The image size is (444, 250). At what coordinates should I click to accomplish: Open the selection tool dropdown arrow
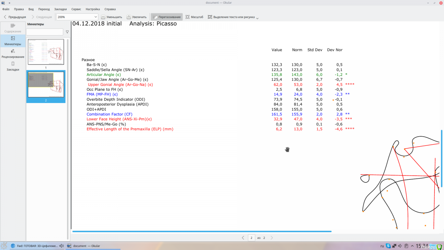[258, 18]
